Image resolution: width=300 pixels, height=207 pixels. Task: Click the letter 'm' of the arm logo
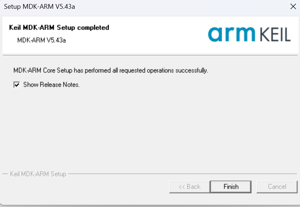(x=245, y=34)
